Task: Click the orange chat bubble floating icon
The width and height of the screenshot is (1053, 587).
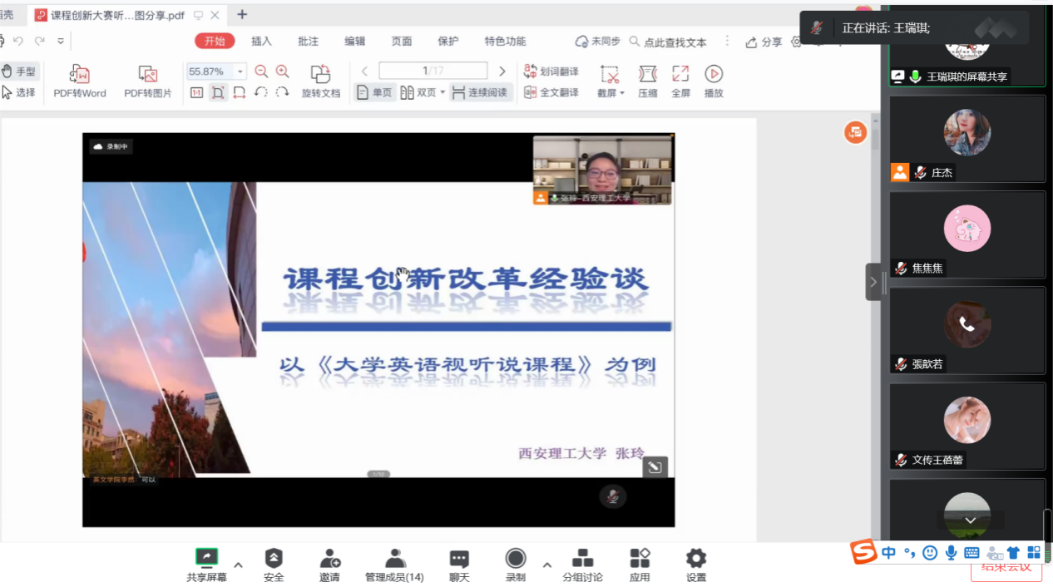Action: [x=855, y=132]
